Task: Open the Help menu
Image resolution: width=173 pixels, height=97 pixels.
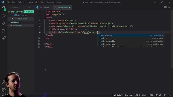Action: pyautogui.click(x=59, y=2)
